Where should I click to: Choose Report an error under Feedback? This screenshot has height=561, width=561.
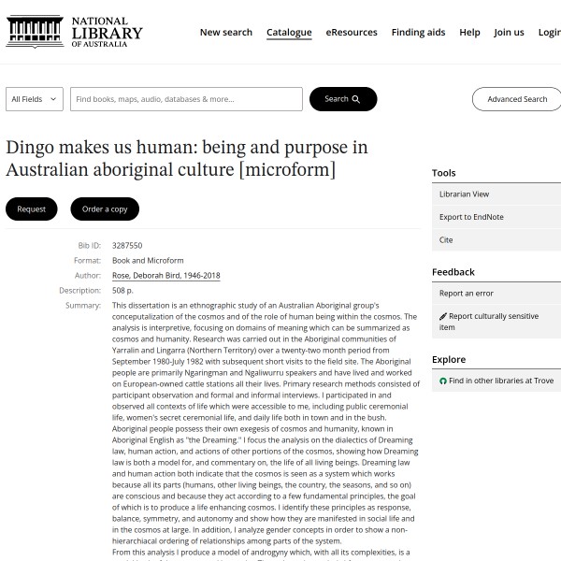tap(466, 294)
